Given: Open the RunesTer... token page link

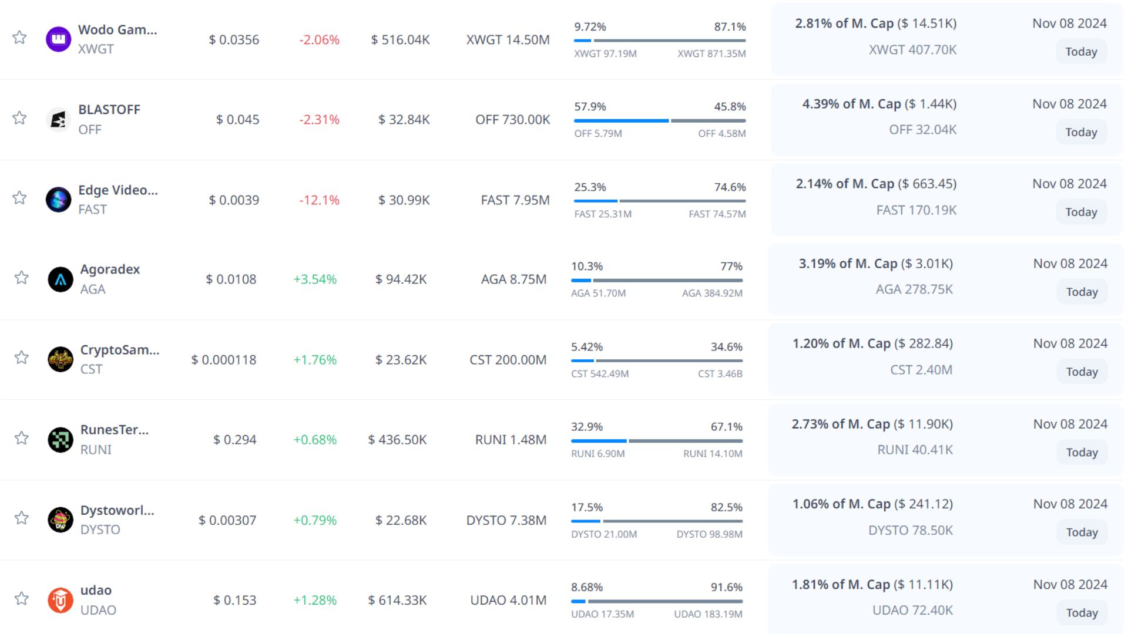Looking at the screenshot, I should coord(115,430).
